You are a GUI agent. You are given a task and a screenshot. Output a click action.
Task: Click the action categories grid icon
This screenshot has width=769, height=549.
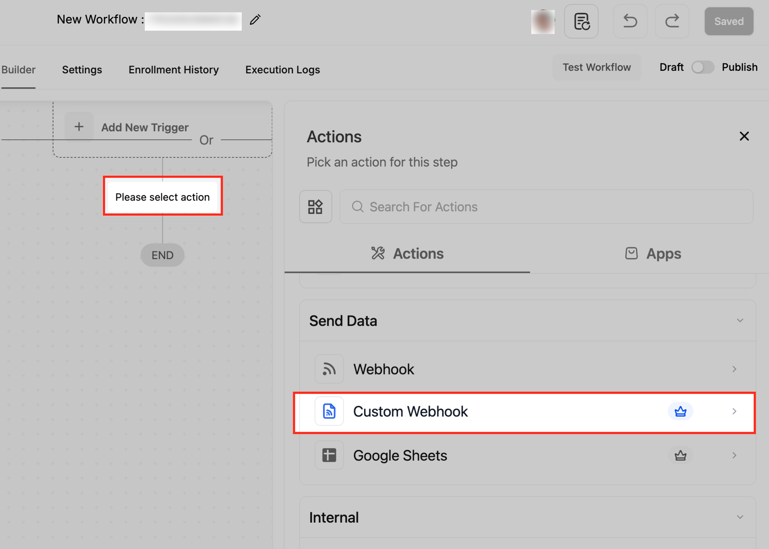[x=315, y=206]
